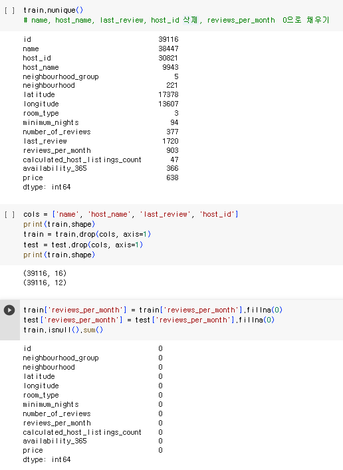Click the id row in the isnull output
This screenshot has width=343, height=470.
[x=92, y=348]
